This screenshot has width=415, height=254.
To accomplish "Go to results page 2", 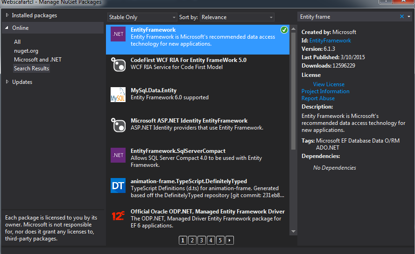I will pos(192,240).
